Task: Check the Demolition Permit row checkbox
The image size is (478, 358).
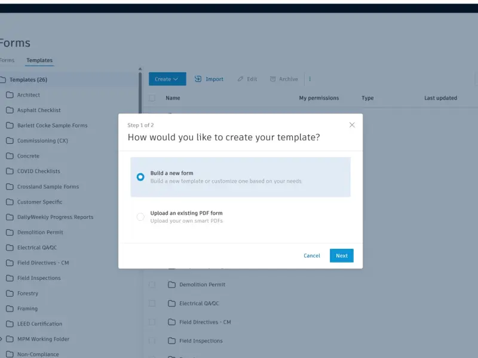Action: [152, 285]
